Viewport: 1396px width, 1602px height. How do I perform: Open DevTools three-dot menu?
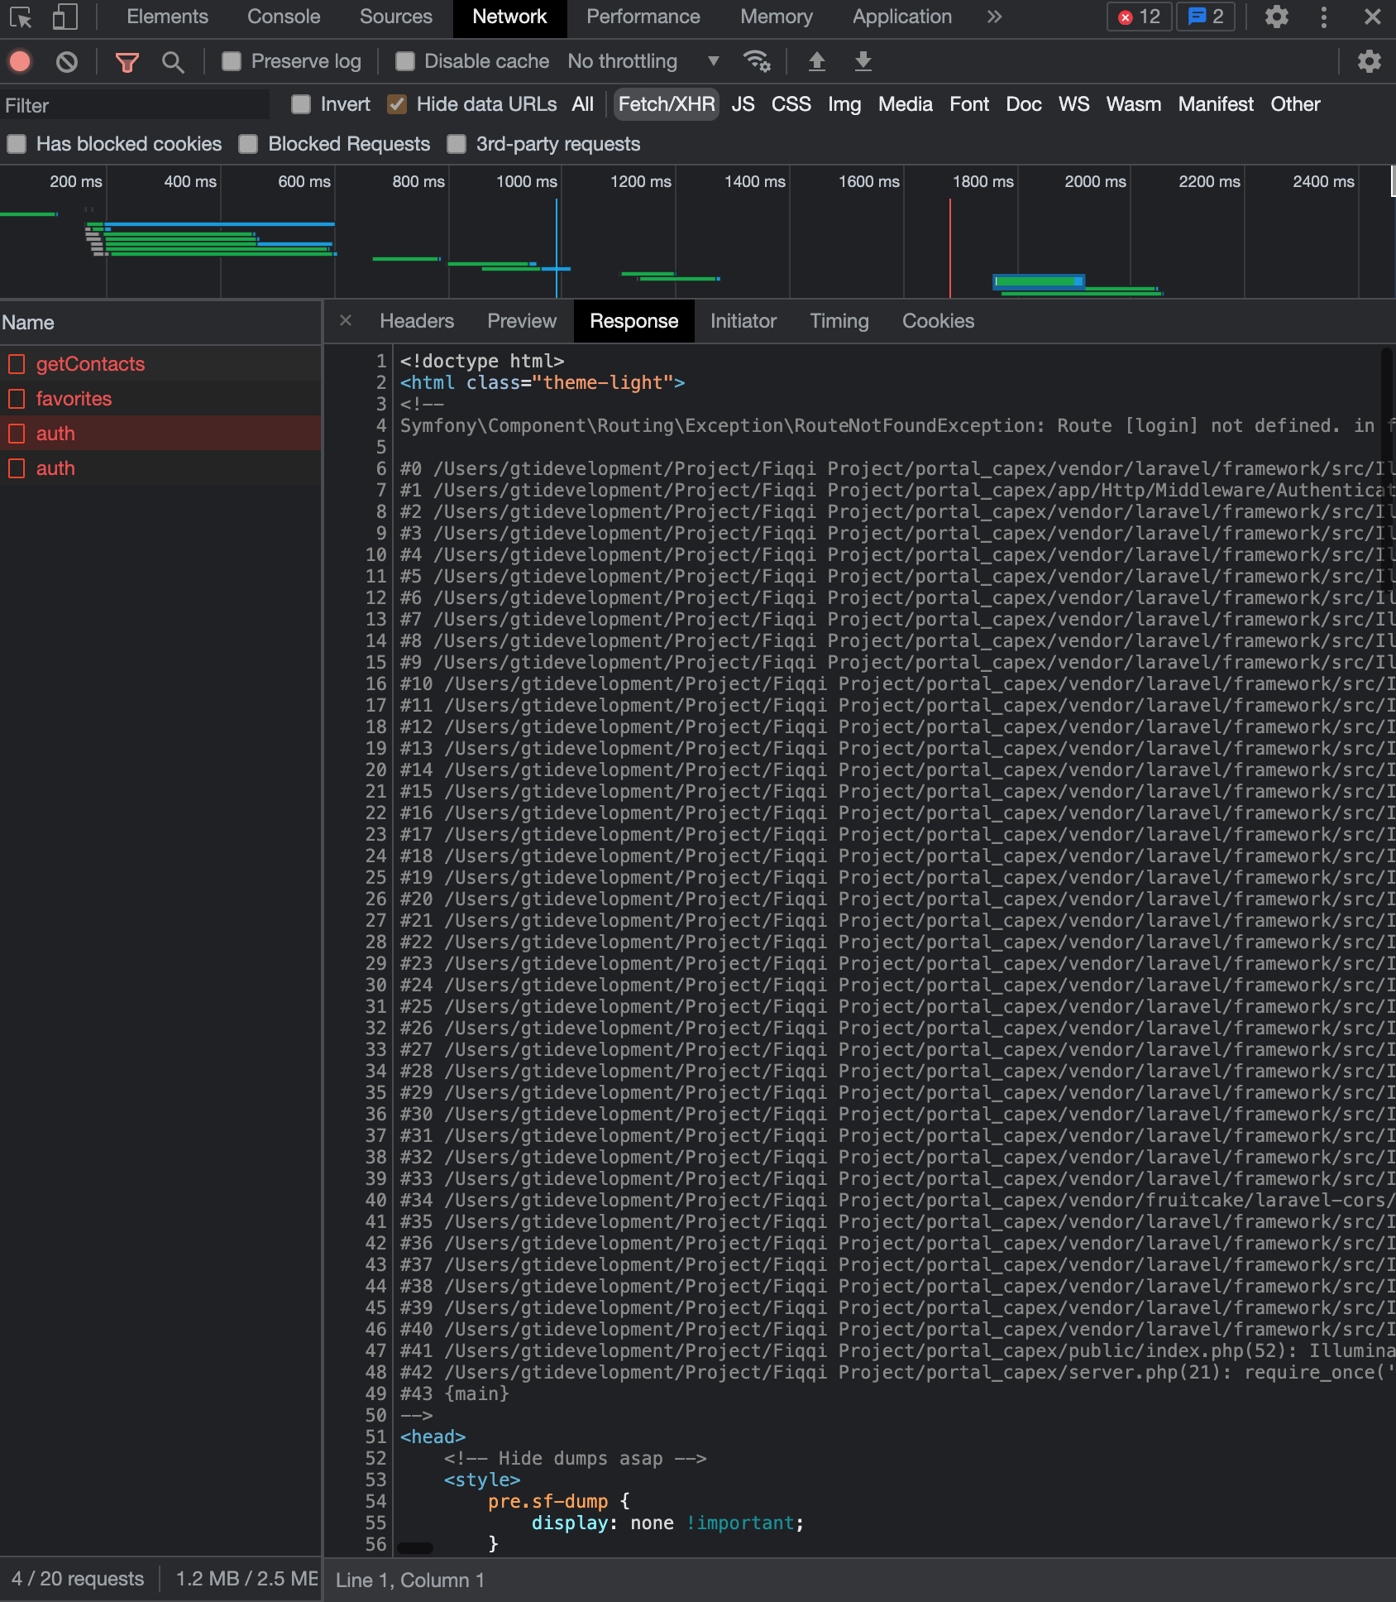1324,17
